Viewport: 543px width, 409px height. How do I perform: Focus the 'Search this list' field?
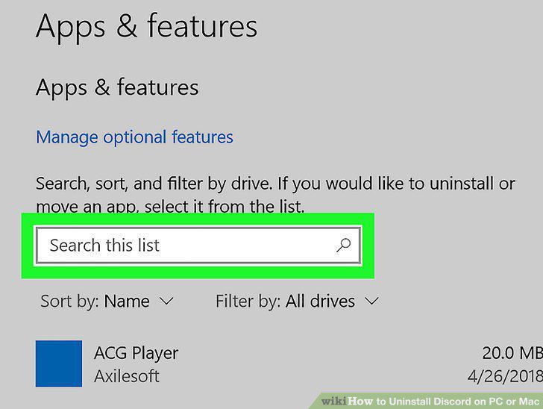198,246
